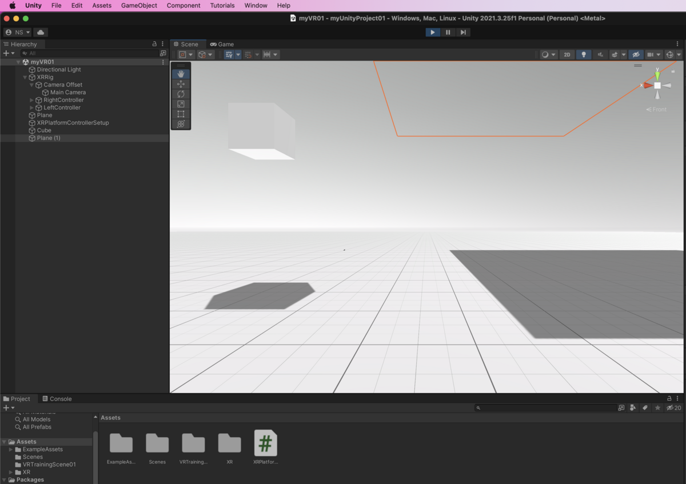Toggle scene effects (skybox, fog) button
Image resolution: width=686 pixels, height=484 pixels.
tap(615, 55)
